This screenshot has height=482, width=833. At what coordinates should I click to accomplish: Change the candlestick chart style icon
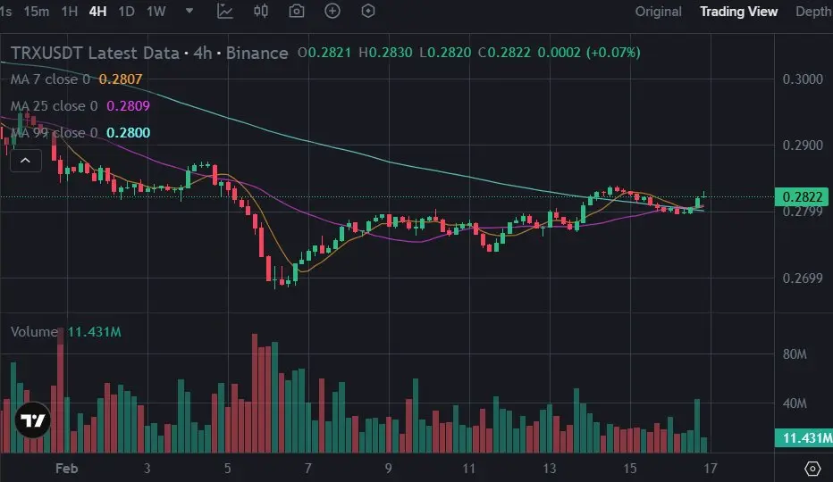[261, 11]
